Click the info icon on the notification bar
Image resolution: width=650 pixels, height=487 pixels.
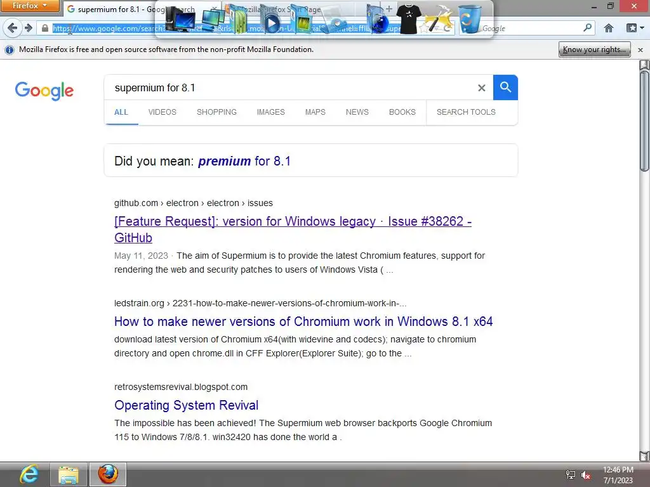[9, 49]
